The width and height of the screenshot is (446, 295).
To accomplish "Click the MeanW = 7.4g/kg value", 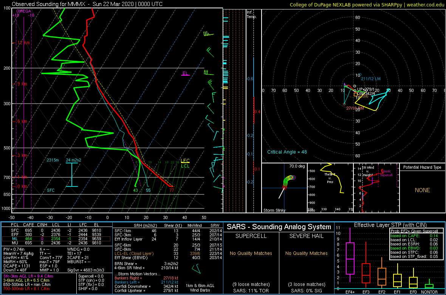I will pos(18,253).
